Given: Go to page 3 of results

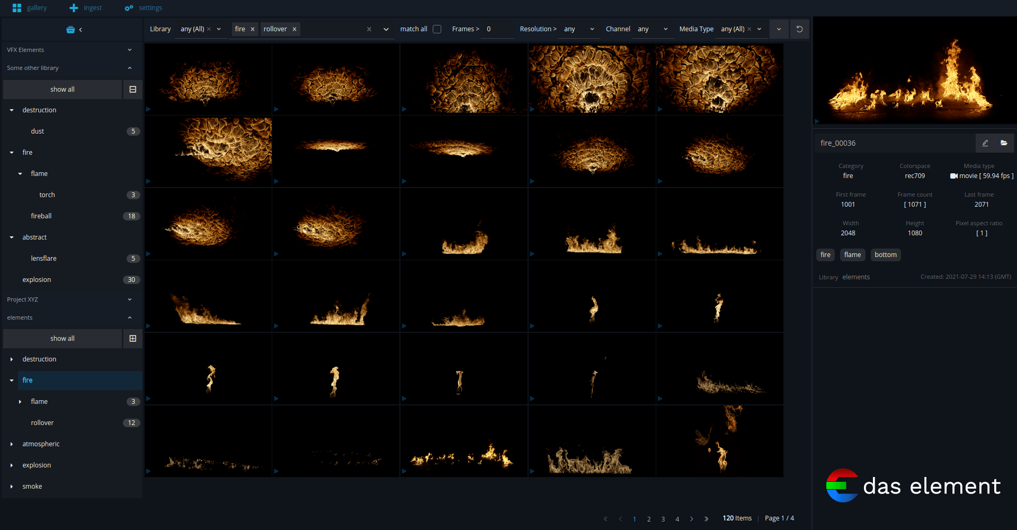Looking at the screenshot, I should pos(663,519).
